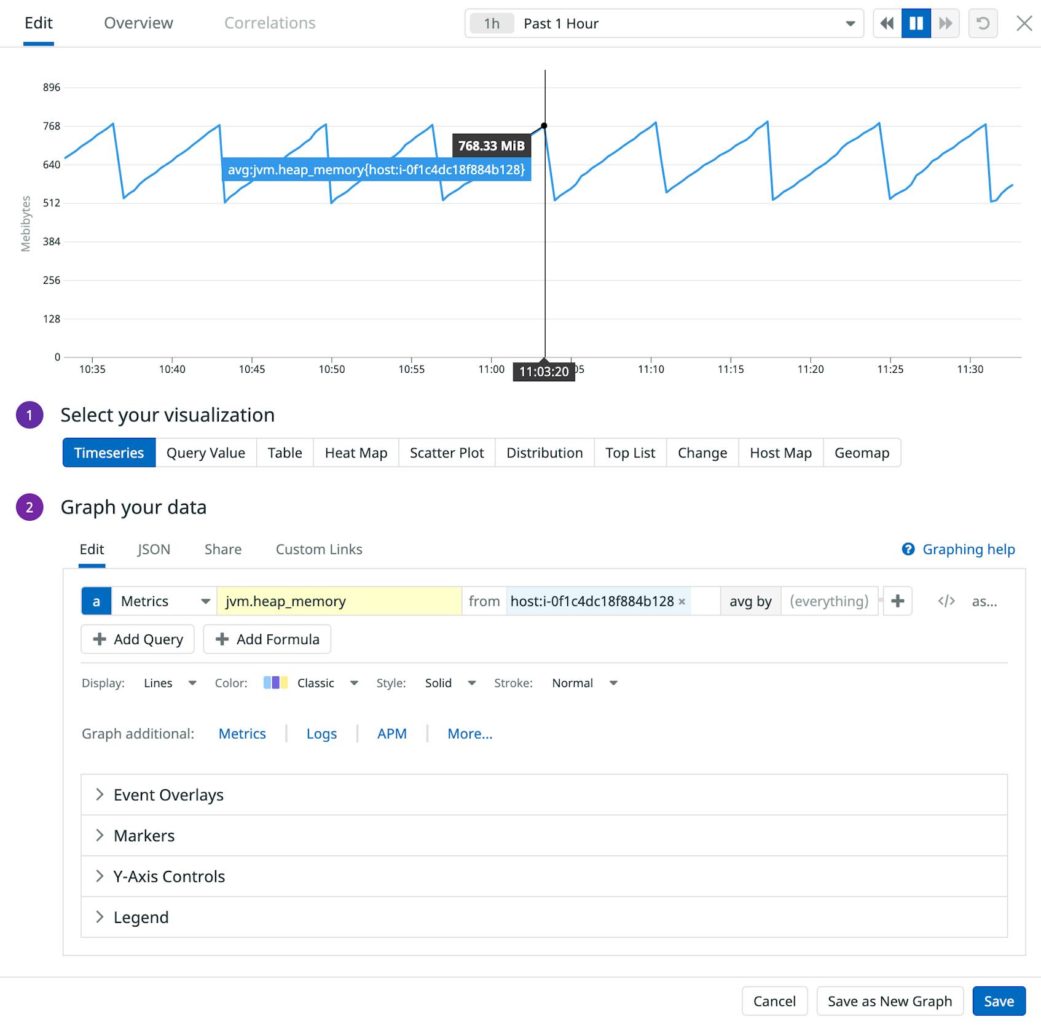Viewport: 1041px width, 1028px height.
Task: Switch to the JSON tab
Action: (154, 549)
